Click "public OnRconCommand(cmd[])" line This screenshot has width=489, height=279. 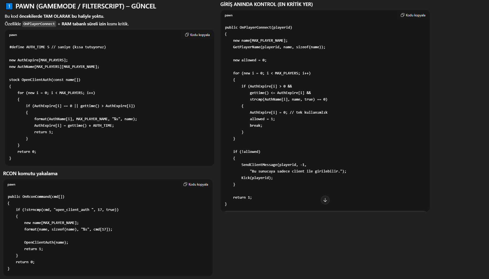click(x=36, y=197)
